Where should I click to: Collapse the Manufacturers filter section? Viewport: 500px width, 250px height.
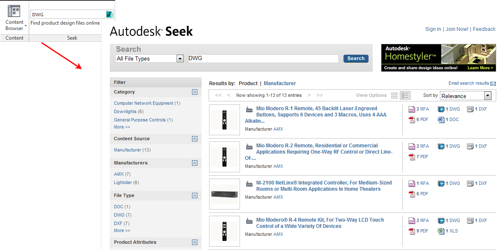(x=194, y=163)
